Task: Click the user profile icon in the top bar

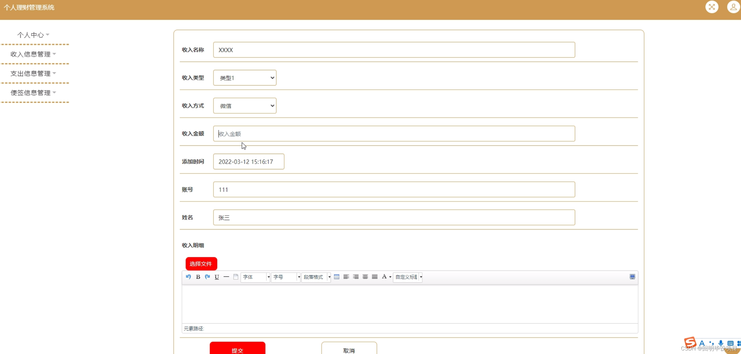Action: pyautogui.click(x=733, y=7)
